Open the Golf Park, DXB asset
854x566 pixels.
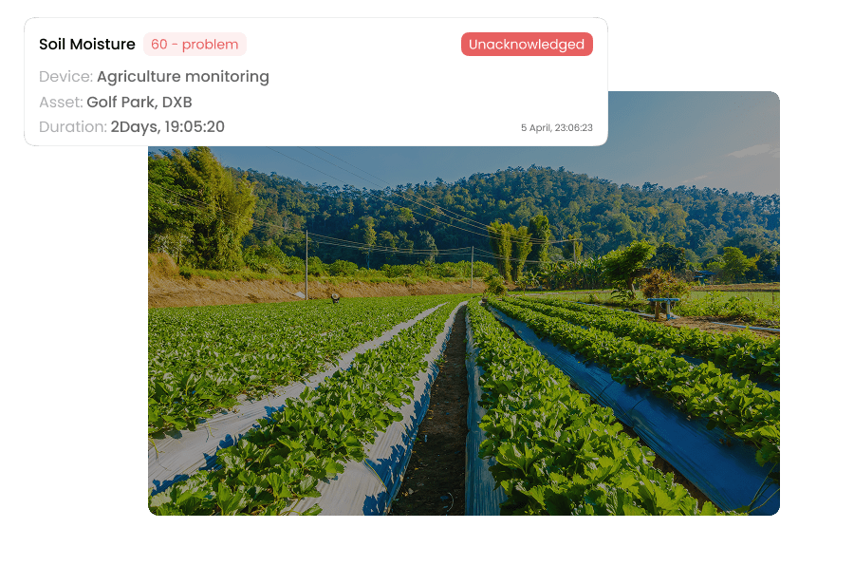[139, 102]
